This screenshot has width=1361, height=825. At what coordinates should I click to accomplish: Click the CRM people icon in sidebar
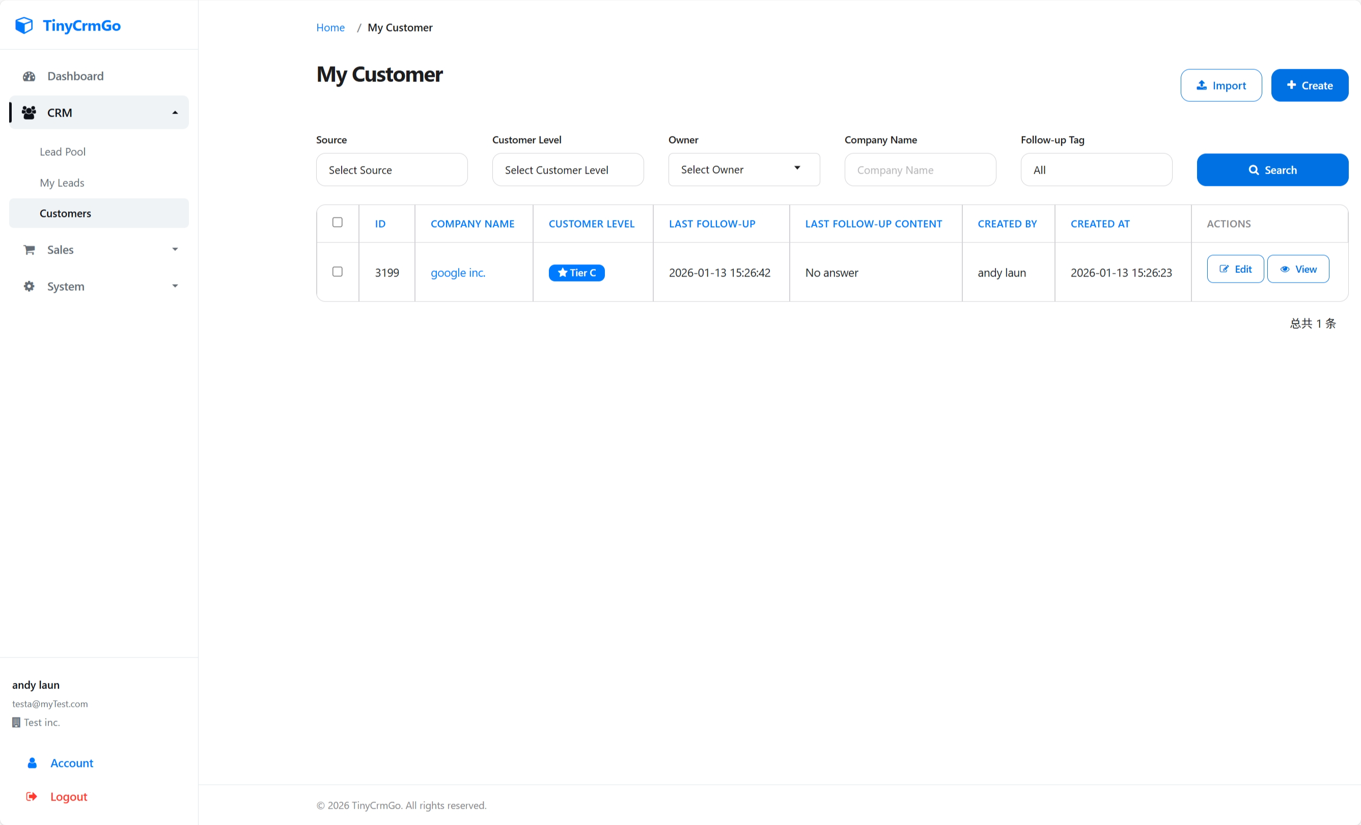29,112
